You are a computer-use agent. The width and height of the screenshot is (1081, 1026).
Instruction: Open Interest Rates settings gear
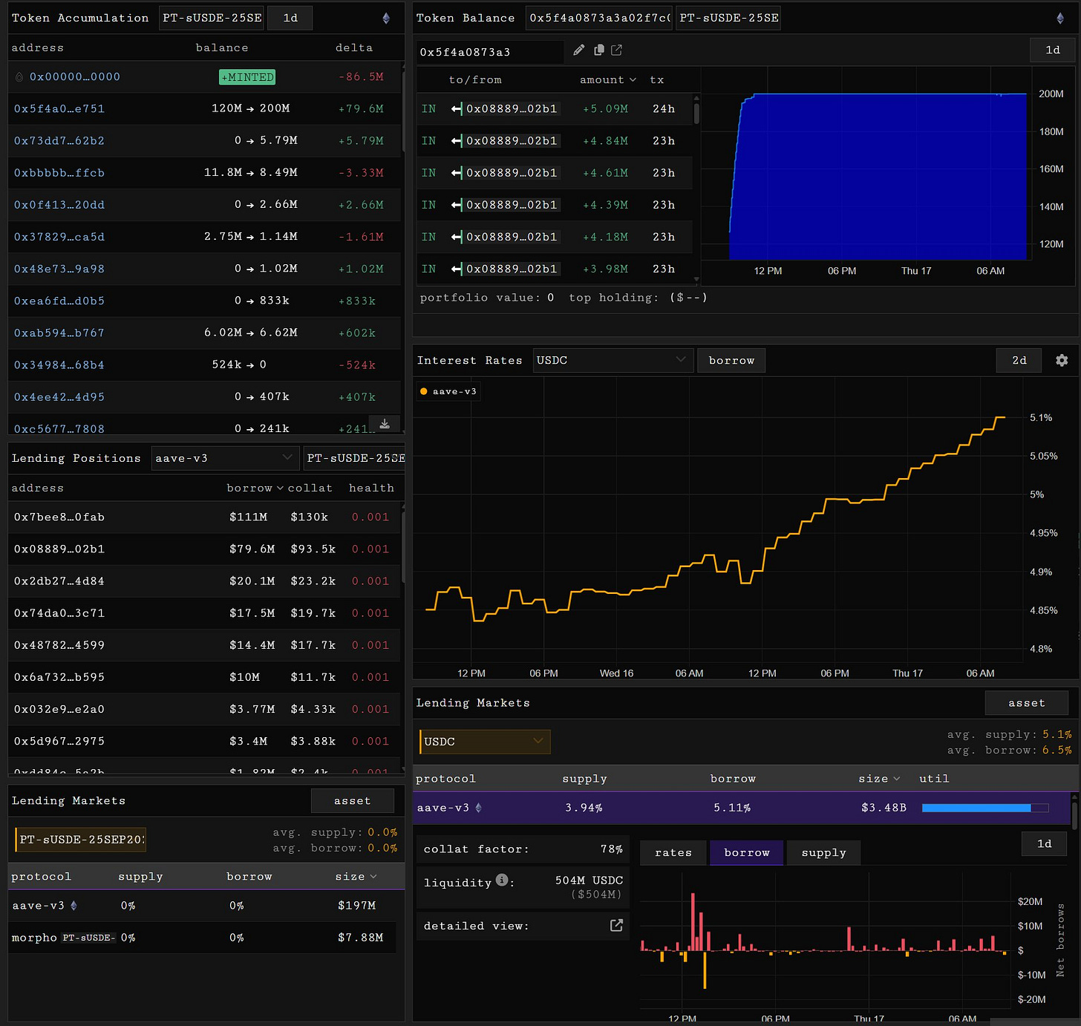coord(1062,360)
